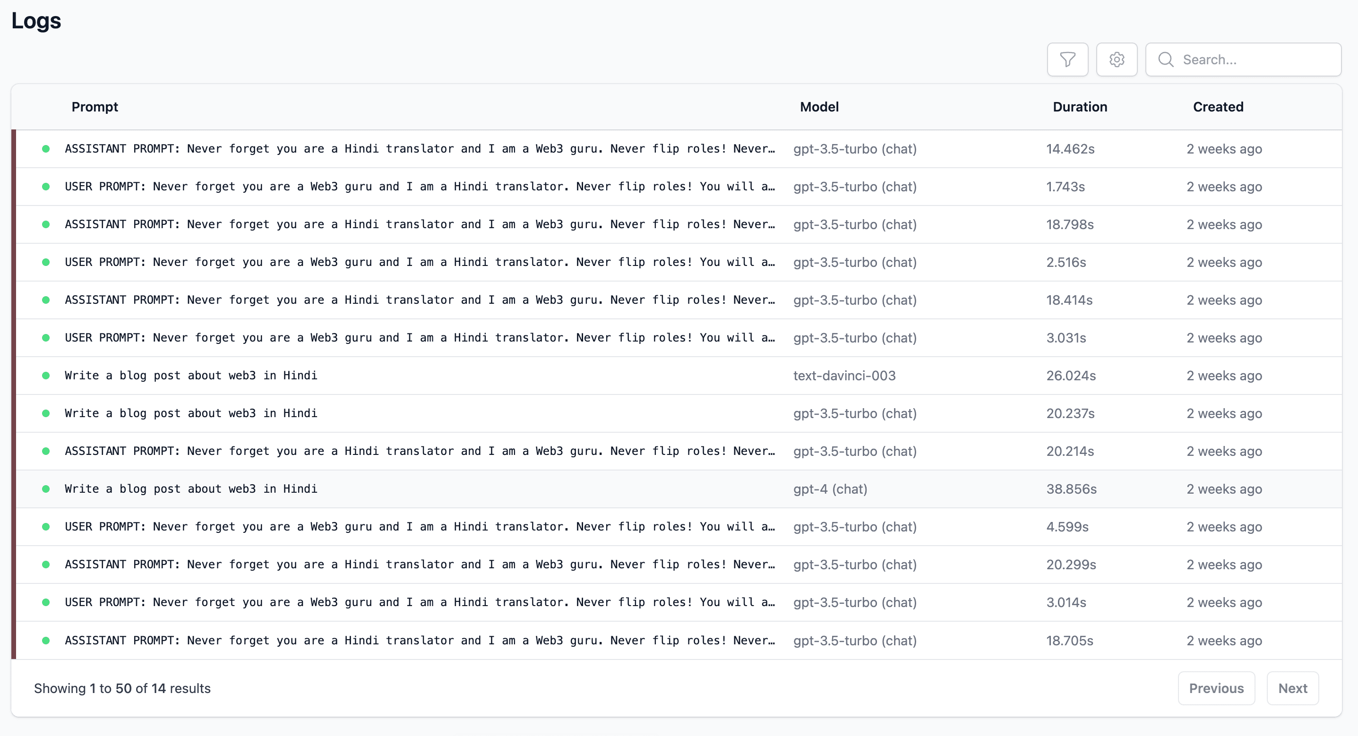
Task: Open the text-davinci-003 blog post prompt
Action: [679, 376]
